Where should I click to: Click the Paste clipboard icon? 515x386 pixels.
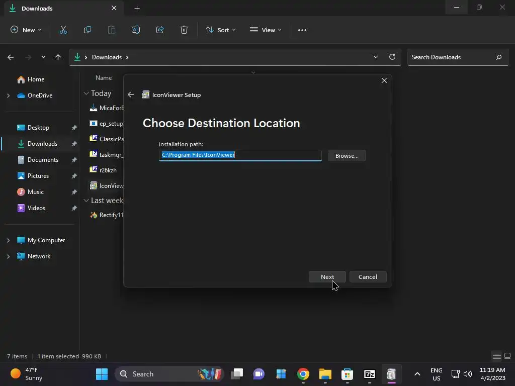(x=112, y=30)
